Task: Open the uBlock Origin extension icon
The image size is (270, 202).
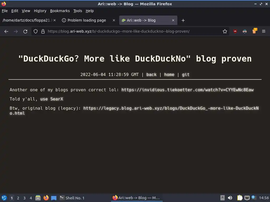Action: pyautogui.click(x=235, y=31)
